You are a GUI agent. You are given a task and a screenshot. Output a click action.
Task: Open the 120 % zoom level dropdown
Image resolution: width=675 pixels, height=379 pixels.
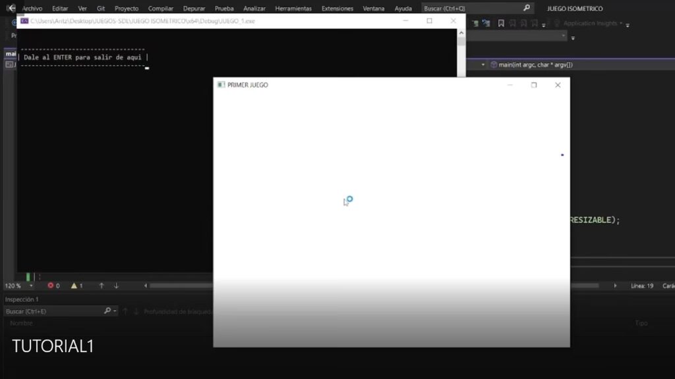click(x=31, y=286)
